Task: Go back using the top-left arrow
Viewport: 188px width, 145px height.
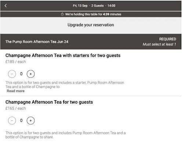Action: [x=6, y=6]
